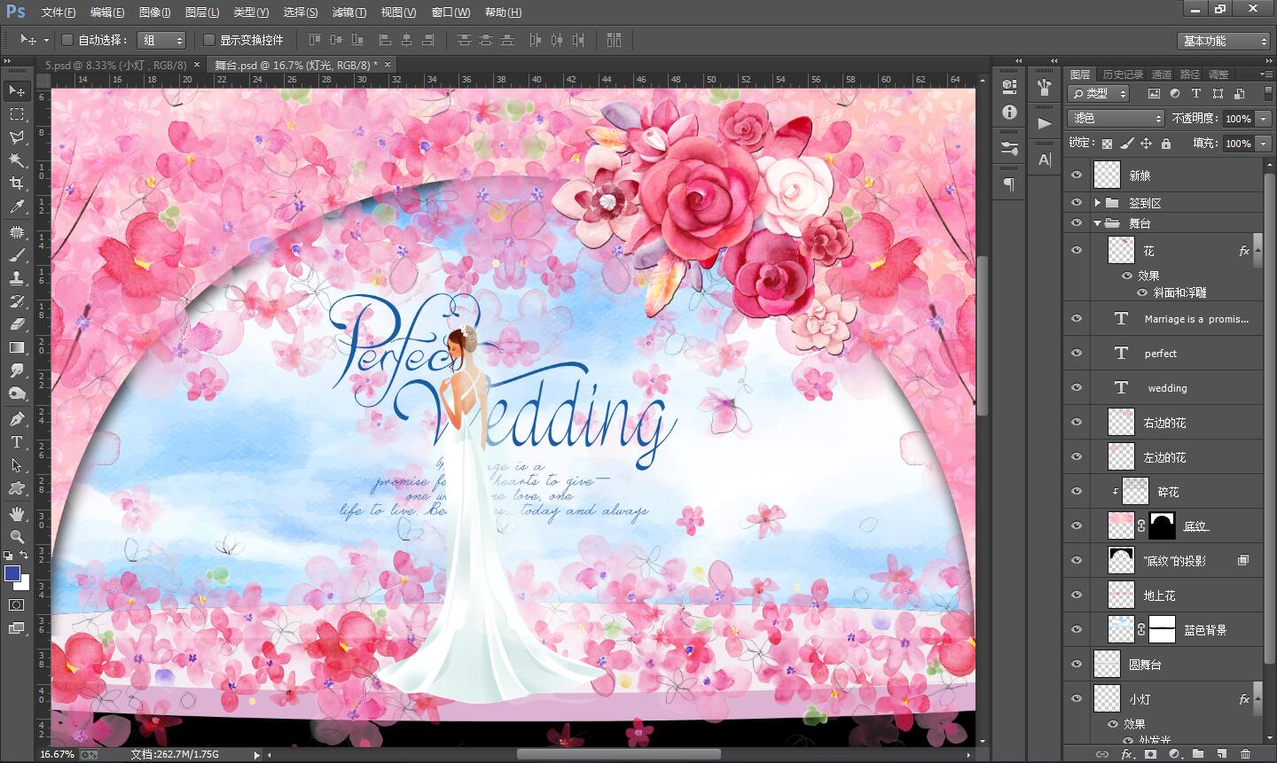This screenshot has height=763, width=1277.
Task: Click the link layers icon
Action: click(x=1102, y=754)
